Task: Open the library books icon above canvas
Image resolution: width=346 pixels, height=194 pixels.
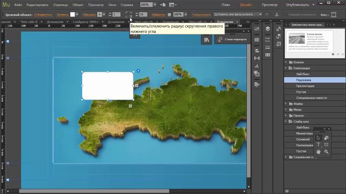Action: click(x=207, y=40)
